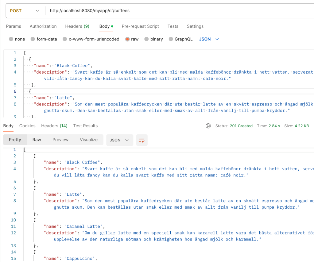This screenshot has height=262, width=314.
Task: Open the Authorization tab
Action: pos(43,26)
